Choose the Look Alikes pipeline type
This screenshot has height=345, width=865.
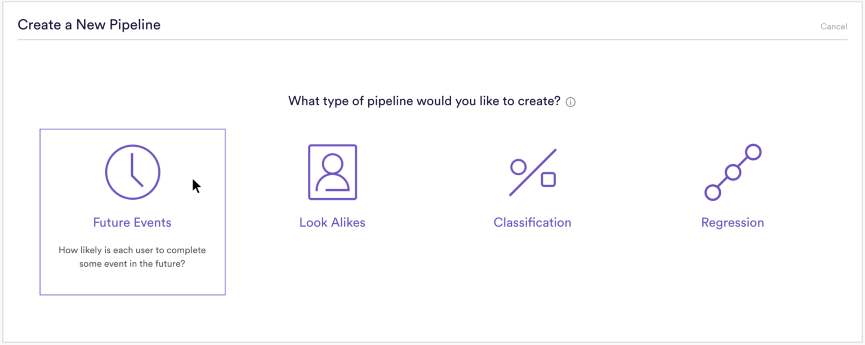click(332, 191)
